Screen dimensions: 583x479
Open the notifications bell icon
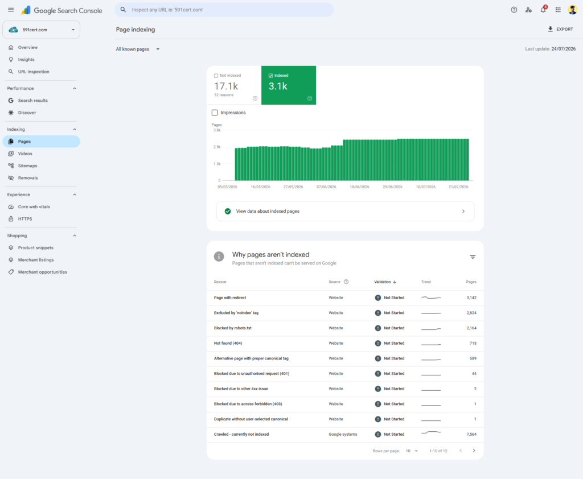pyautogui.click(x=543, y=10)
